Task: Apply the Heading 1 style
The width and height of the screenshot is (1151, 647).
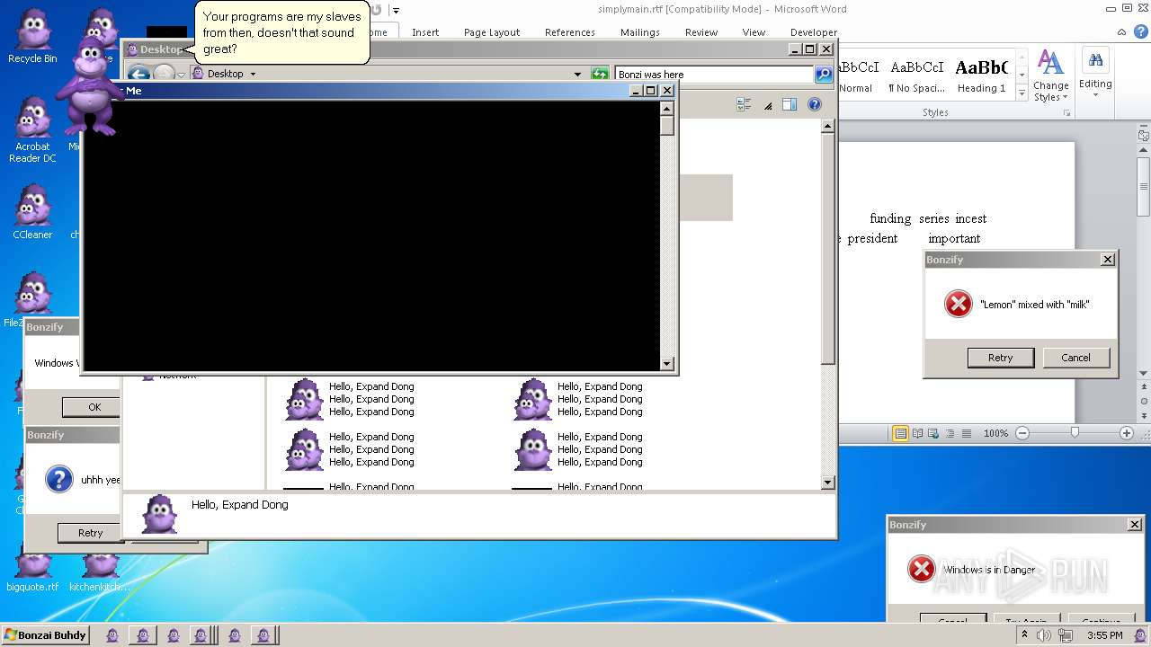Action: click(x=981, y=76)
